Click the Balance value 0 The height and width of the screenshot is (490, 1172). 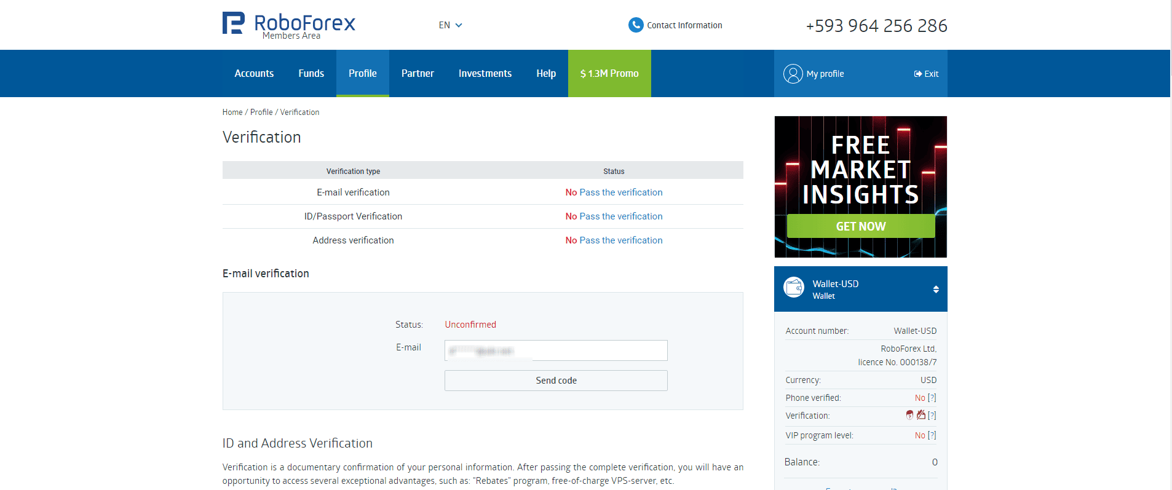pyautogui.click(x=935, y=462)
